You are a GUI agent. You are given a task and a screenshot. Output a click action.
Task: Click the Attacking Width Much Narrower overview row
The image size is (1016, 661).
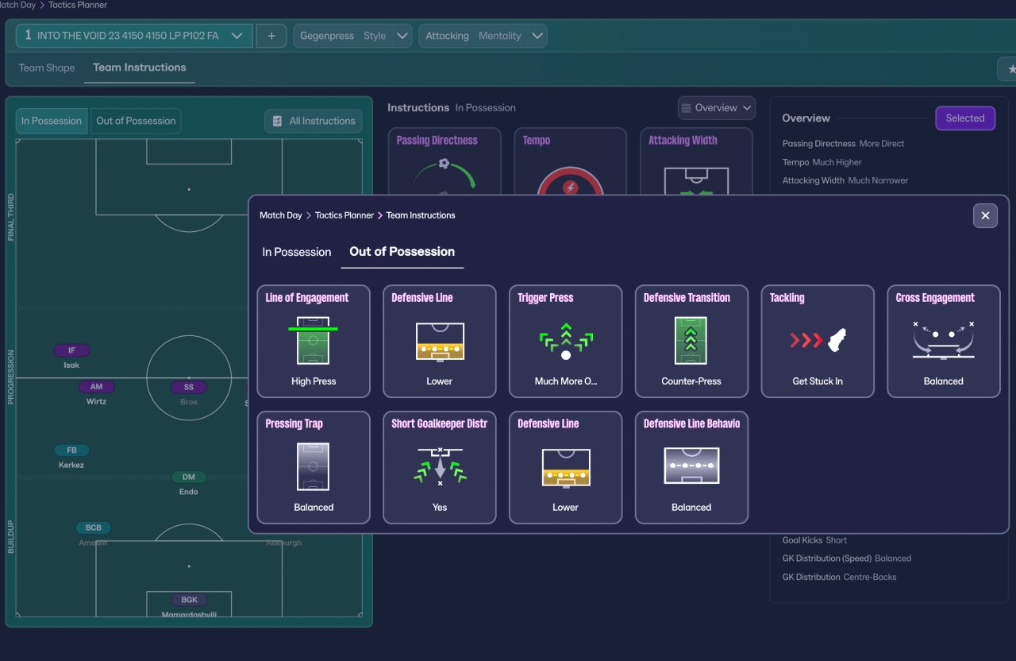coord(845,180)
